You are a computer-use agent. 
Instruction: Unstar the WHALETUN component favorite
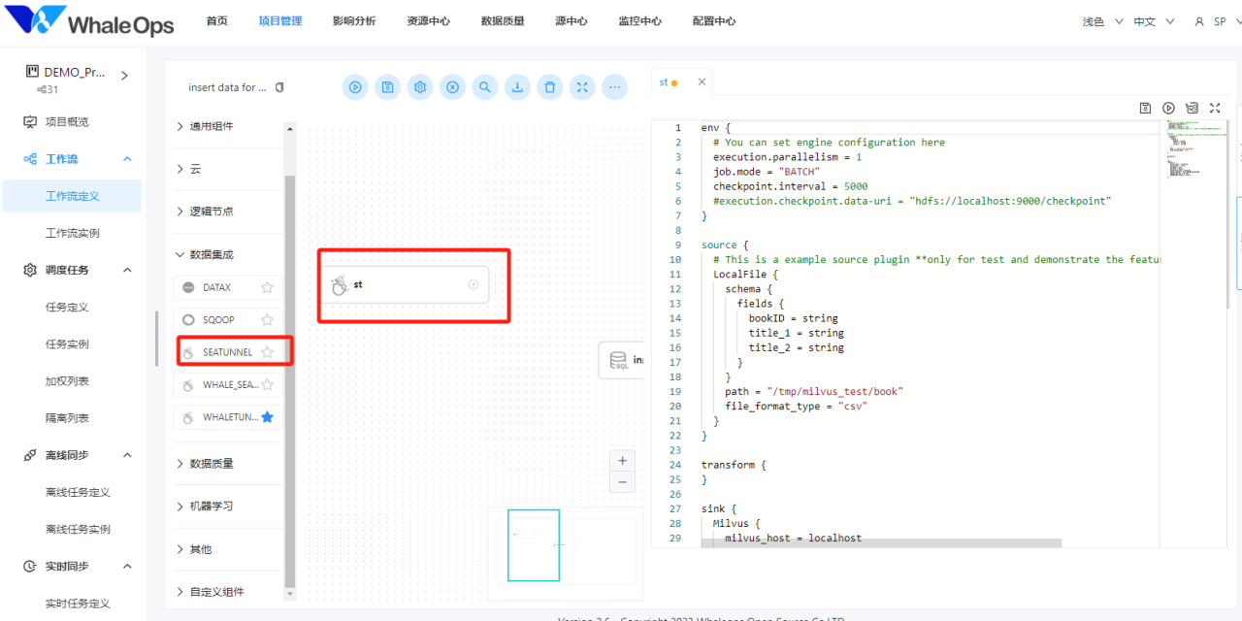click(x=267, y=417)
